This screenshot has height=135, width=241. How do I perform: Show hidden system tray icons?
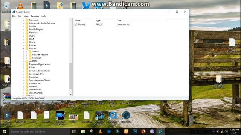click(x=214, y=132)
